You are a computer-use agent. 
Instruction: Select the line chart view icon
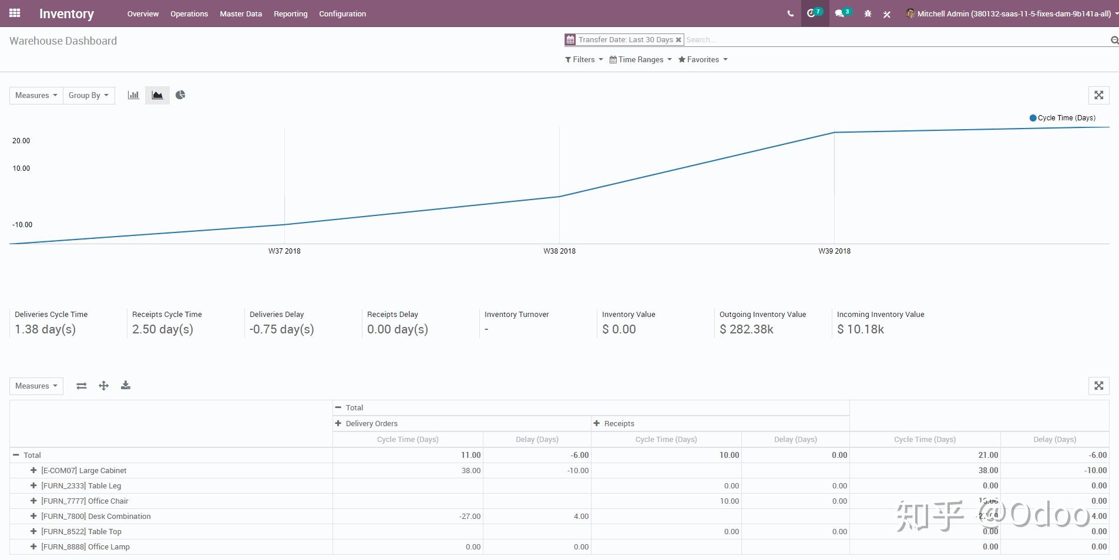pos(157,95)
